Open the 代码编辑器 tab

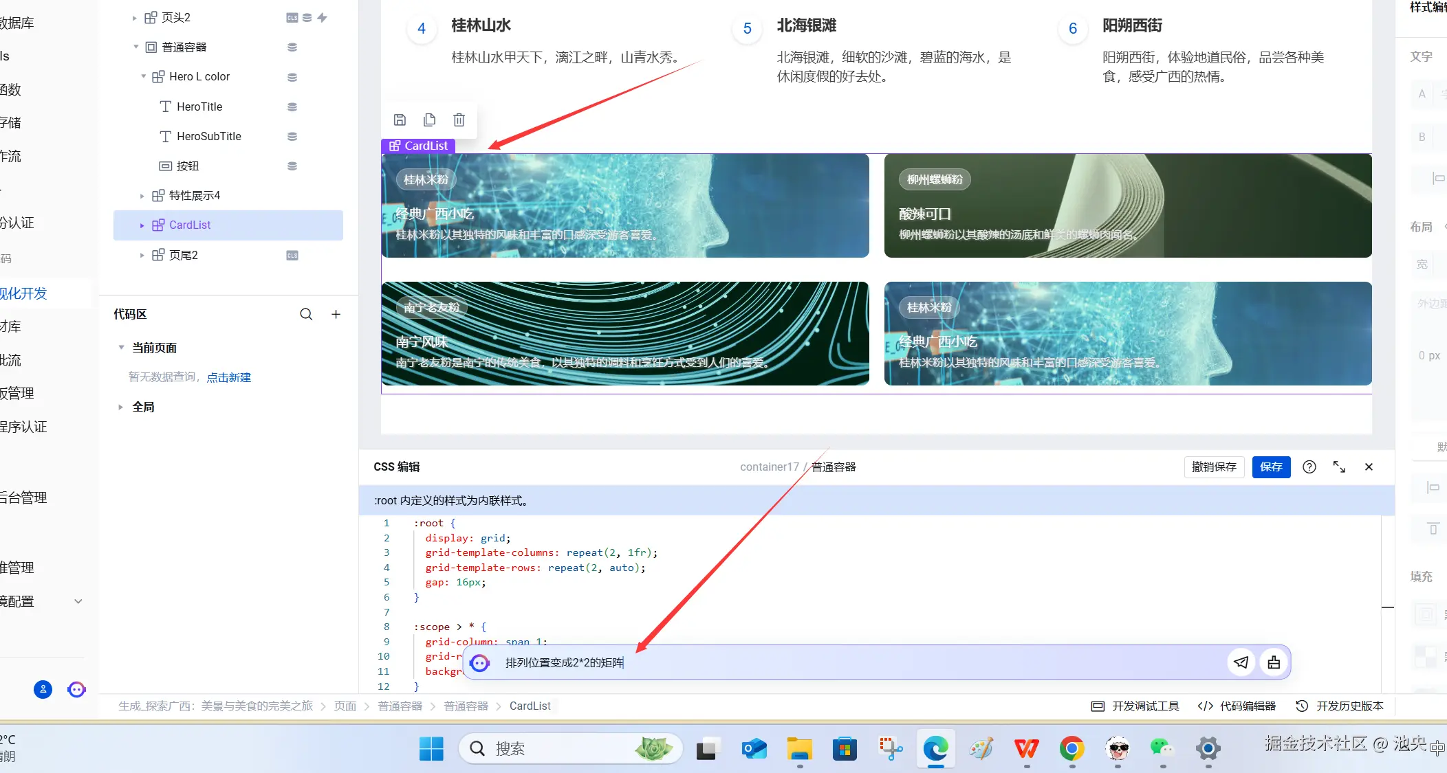pyautogui.click(x=1237, y=706)
